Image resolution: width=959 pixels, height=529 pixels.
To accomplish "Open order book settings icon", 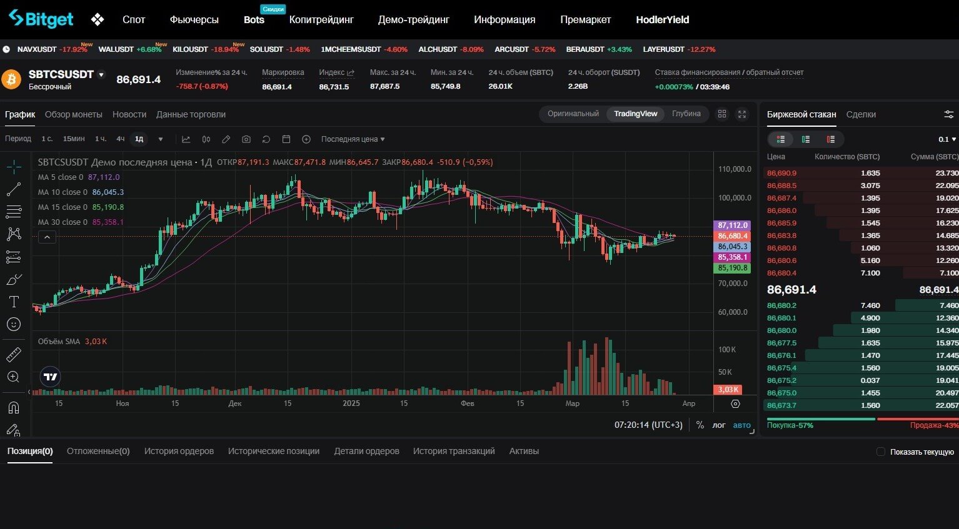I will coord(948,114).
